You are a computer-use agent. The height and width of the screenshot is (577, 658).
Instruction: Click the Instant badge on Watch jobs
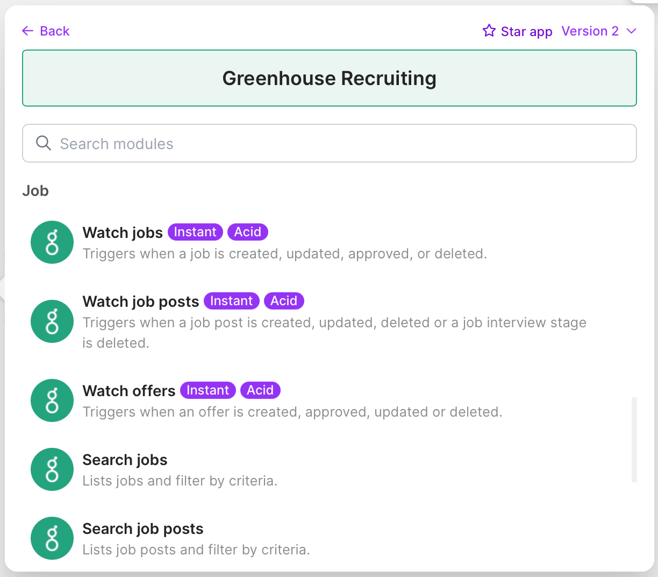(x=195, y=232)
